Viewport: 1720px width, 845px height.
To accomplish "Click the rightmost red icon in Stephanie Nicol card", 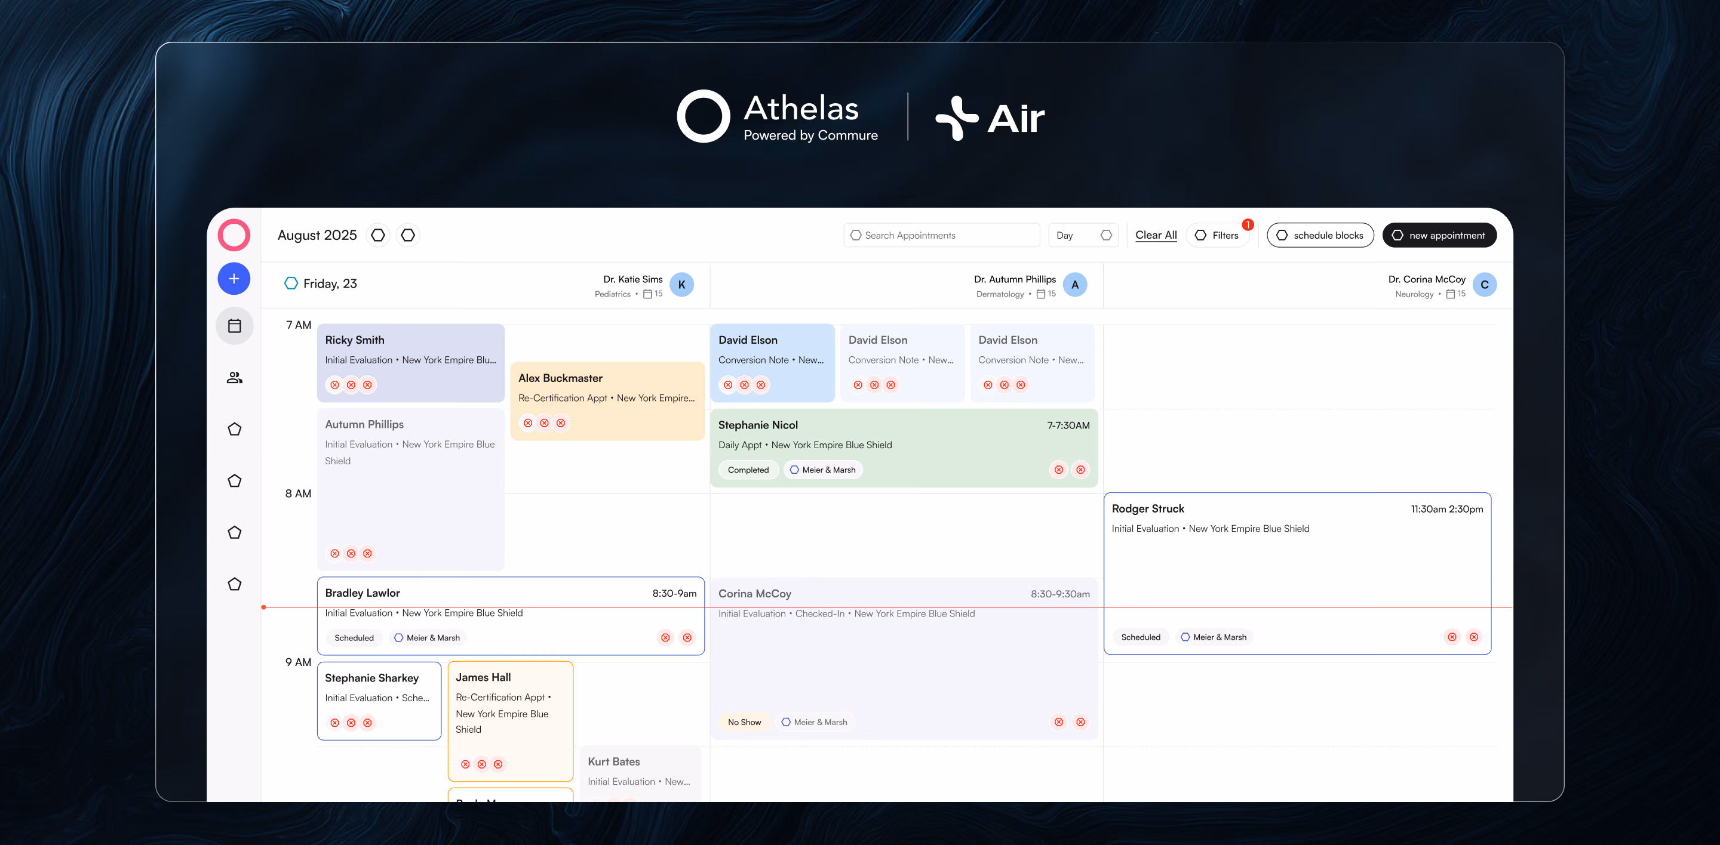I will [1080, 470].
